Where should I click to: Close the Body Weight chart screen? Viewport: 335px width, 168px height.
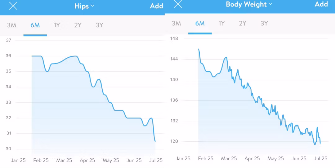(x=178, y=4)
